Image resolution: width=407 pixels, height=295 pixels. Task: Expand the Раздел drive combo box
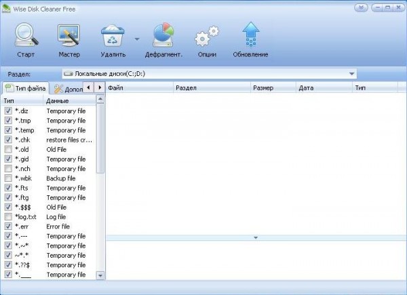tap(351, 74)
